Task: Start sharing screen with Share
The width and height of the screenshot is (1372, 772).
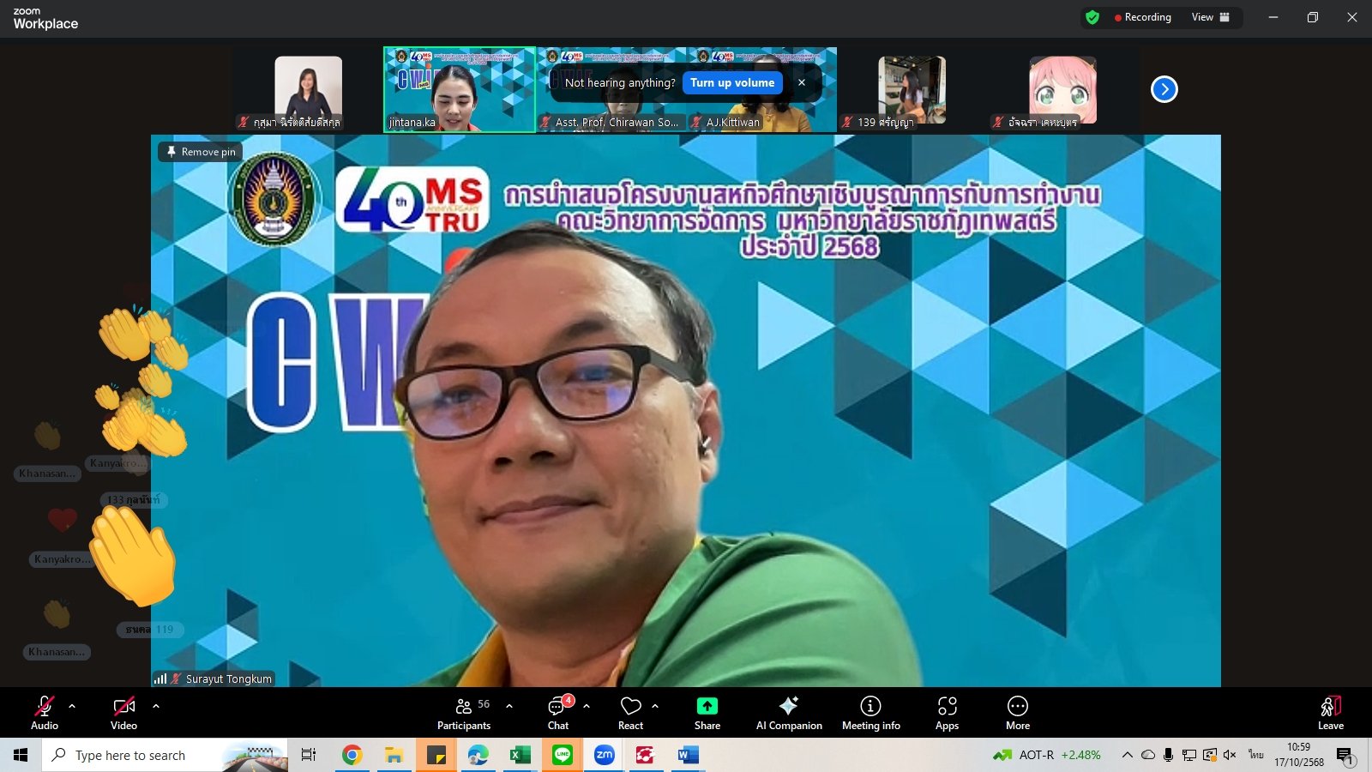Action: 707,713
